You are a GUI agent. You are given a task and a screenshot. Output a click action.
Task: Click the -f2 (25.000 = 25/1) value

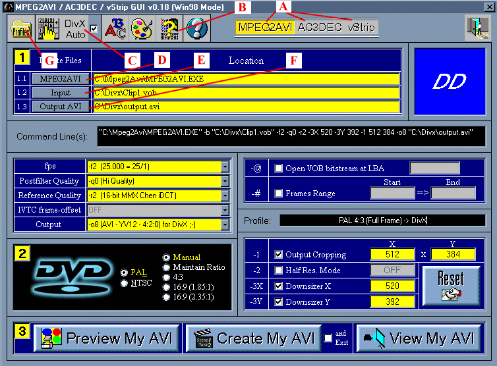click(x=154, y=167)
